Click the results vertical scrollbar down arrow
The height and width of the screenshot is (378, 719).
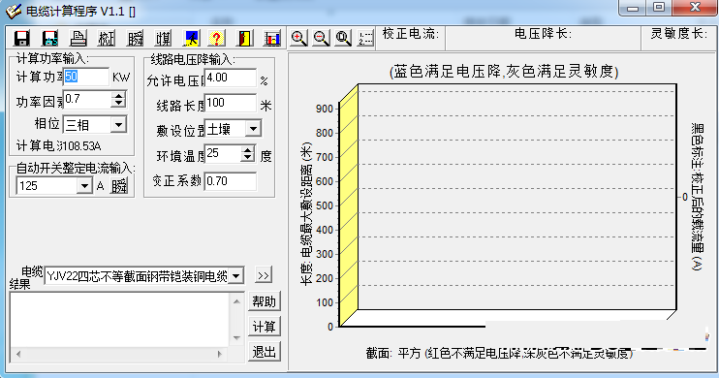click(x=236, y=338)
